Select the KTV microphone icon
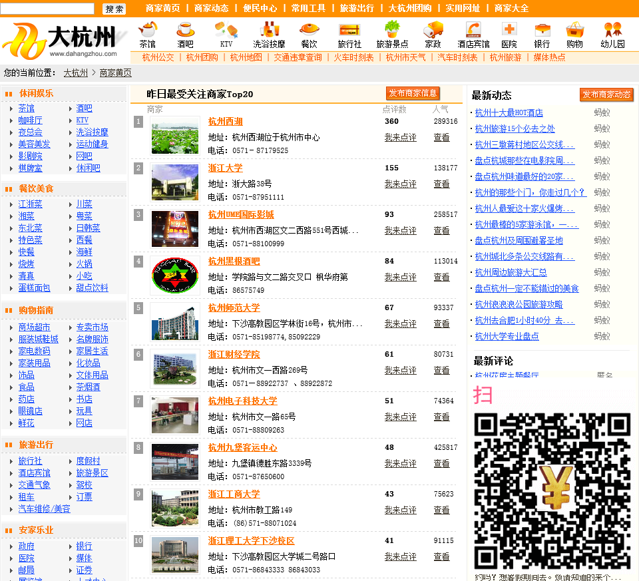 226,30
